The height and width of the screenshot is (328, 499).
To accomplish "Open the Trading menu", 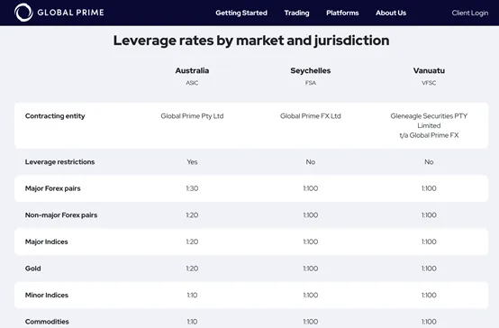I will tap(296, 13).
